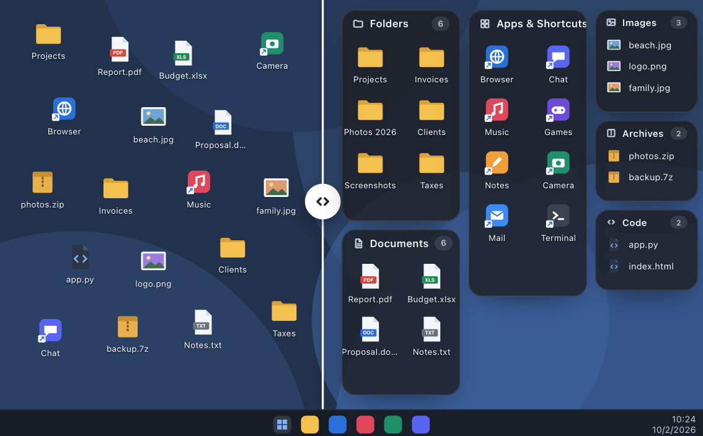Open the Photos 2026 folder
703x436 pixels.
click(370, 118)
